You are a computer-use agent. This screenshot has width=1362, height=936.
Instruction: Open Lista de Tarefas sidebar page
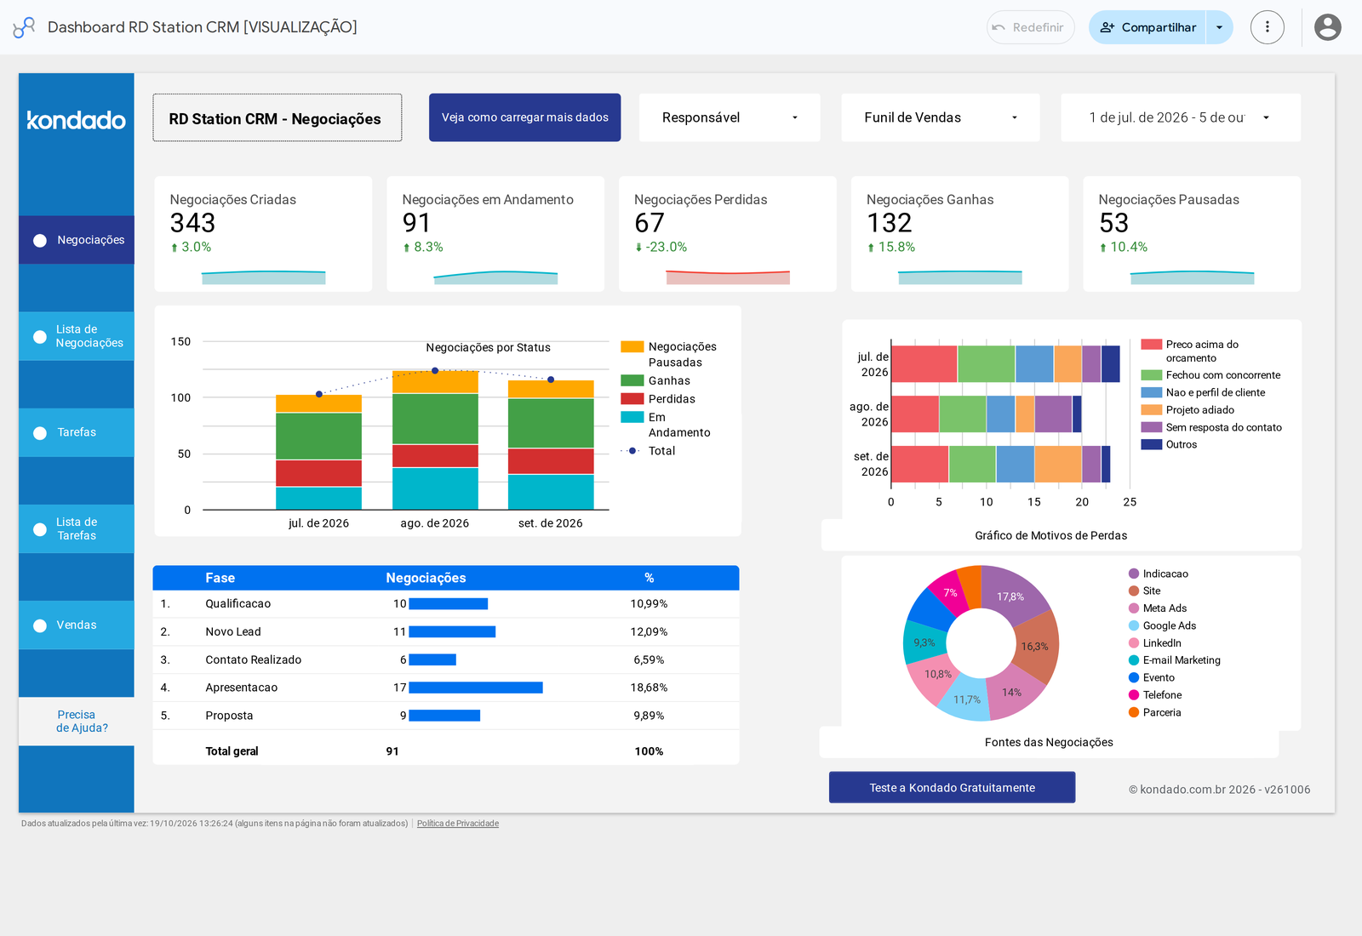77,528
